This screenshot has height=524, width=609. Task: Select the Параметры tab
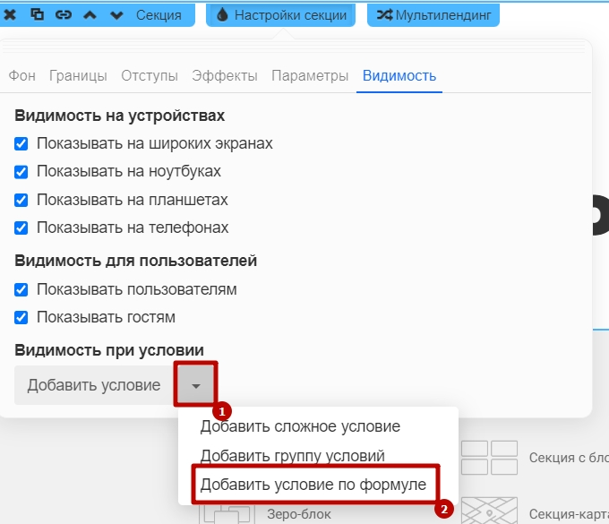310,76
